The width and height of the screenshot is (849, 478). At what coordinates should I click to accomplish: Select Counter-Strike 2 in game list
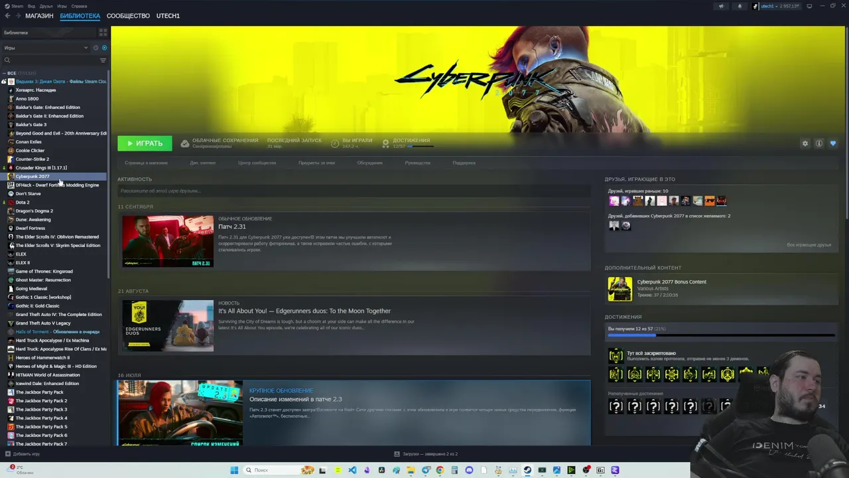coord(32,159)
